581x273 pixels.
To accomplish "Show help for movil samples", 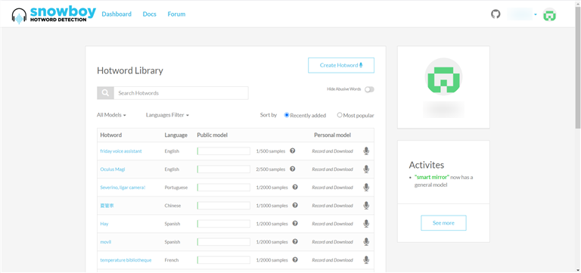I will [x=295, y=241].
